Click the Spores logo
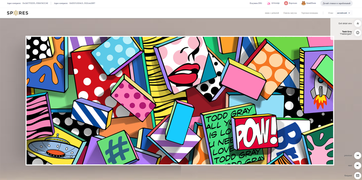 click(18, 13)
